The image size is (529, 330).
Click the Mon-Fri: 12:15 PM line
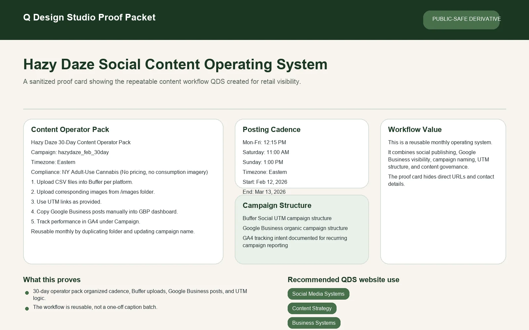[264, 142]
